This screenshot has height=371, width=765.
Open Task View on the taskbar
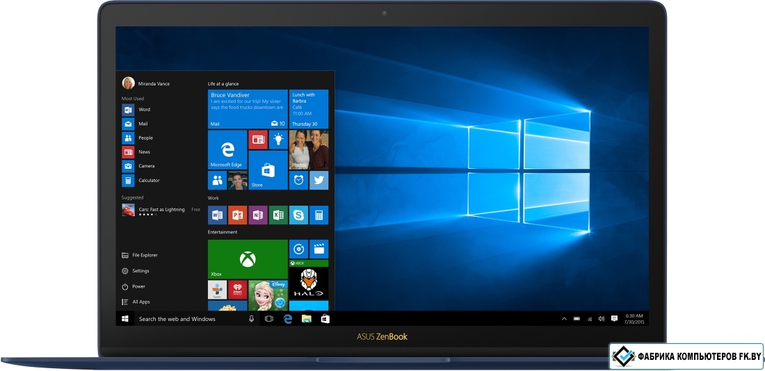[x=269, y=319]
